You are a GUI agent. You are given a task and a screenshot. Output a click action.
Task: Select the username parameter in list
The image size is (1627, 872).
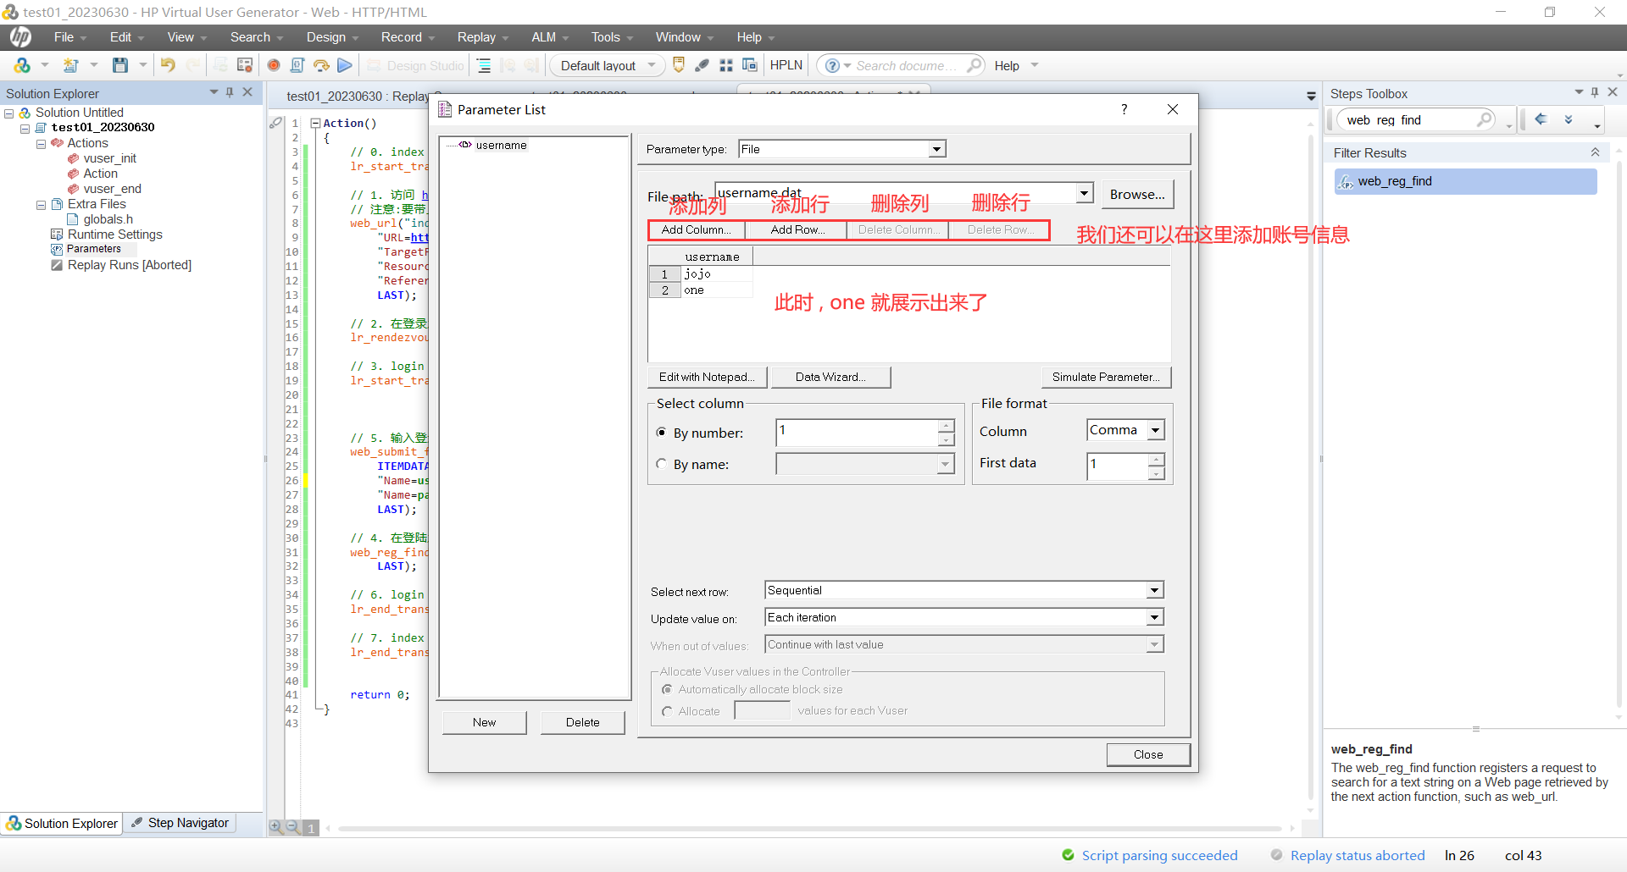501,145
